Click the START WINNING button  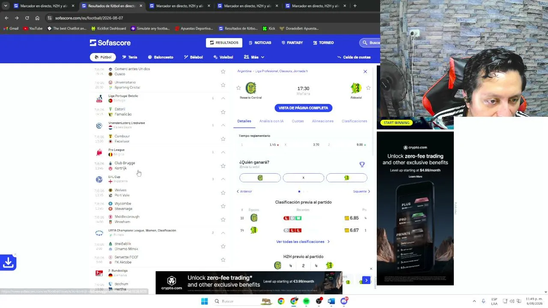(x=396, y=123)
